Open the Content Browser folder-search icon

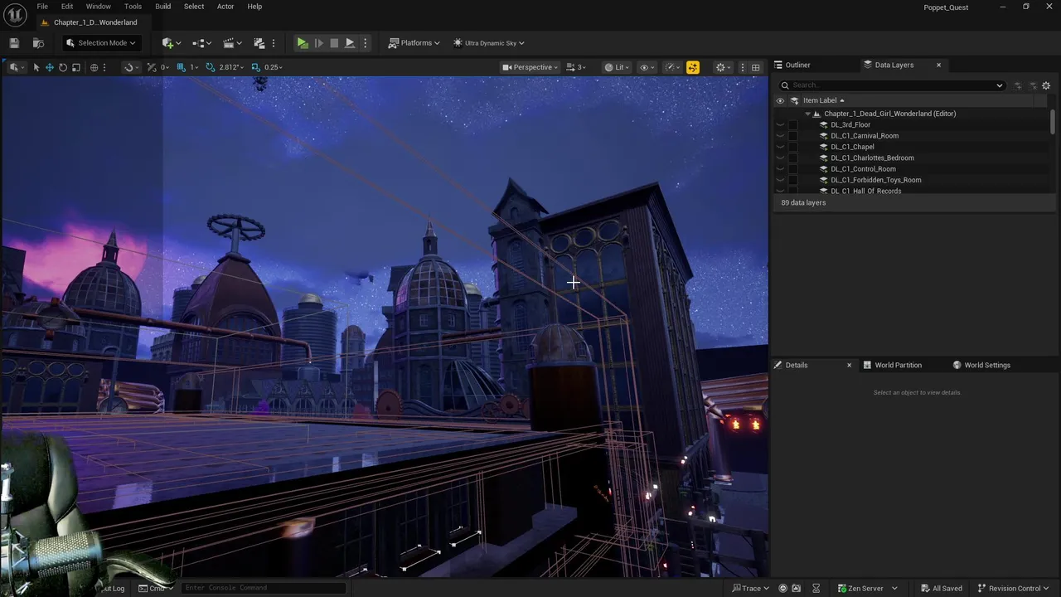[38, 43]
